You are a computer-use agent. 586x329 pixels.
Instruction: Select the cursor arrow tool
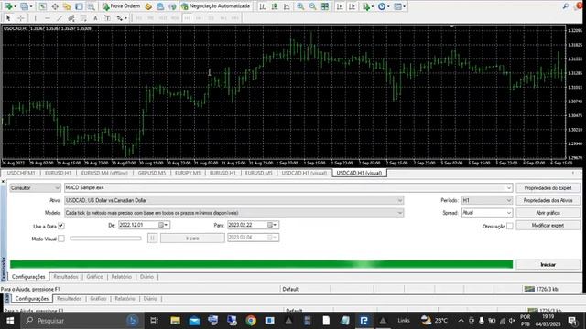(8, 18)
